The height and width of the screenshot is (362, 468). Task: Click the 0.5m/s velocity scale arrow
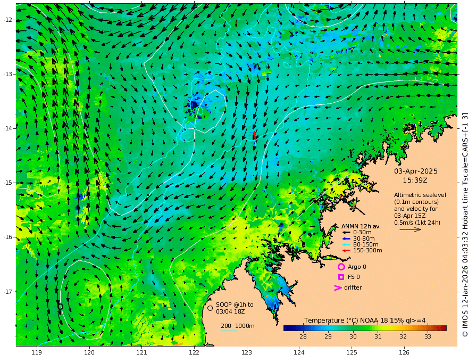pos(411,229)
